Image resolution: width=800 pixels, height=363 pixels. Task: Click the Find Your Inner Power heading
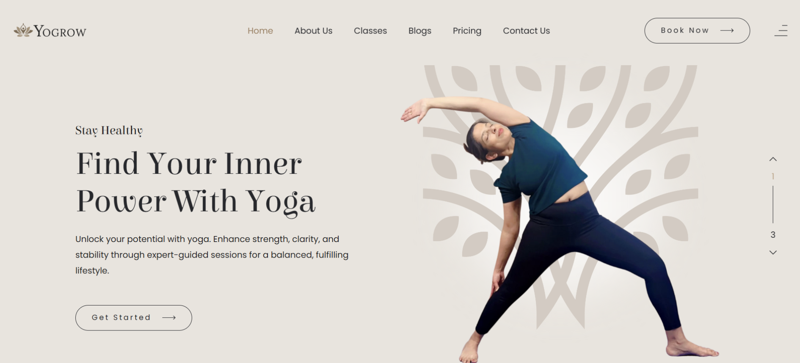tap(196, 183)
